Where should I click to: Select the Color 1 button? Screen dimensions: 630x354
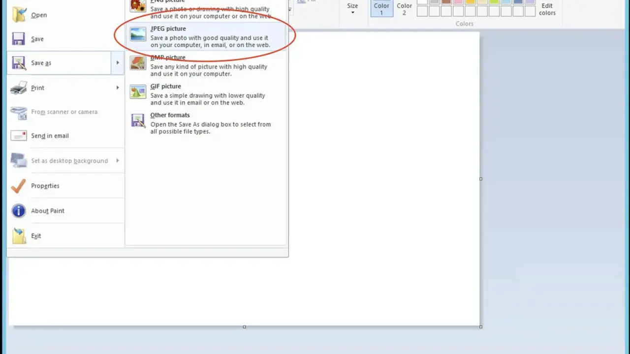(x=381, y=8)
